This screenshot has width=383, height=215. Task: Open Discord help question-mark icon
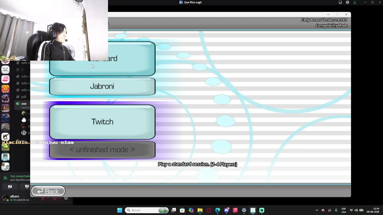pos(347,2)
